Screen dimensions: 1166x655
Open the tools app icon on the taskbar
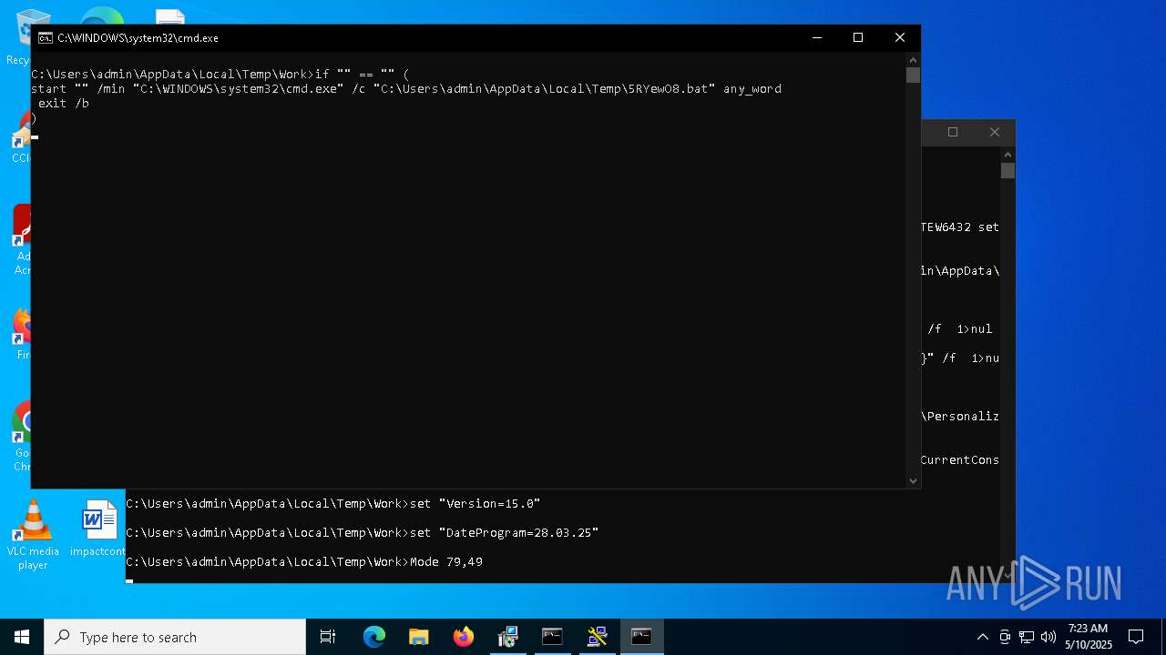point(598,637)
